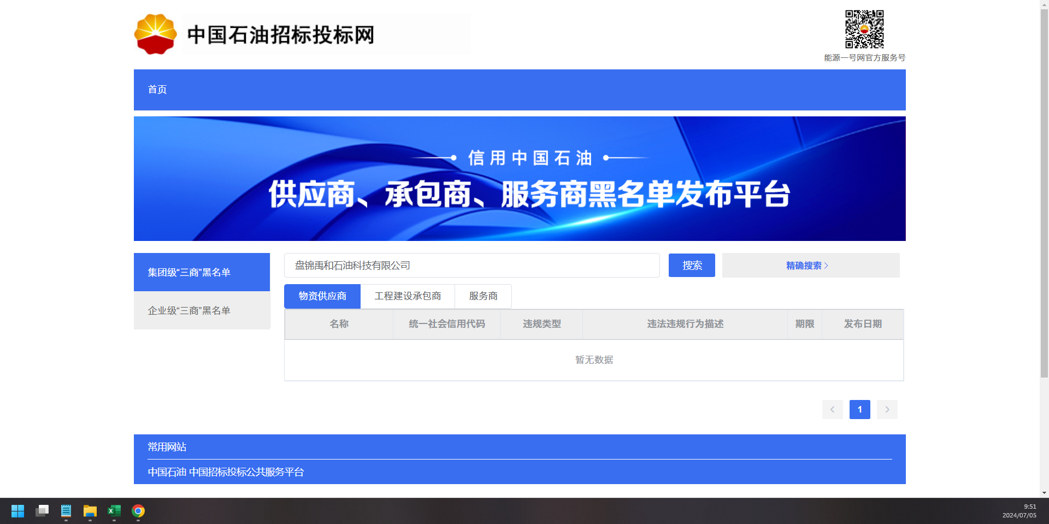Open the QR code image for 能源一号网
The image size is (1049, 524).
[x=864, y=30]
